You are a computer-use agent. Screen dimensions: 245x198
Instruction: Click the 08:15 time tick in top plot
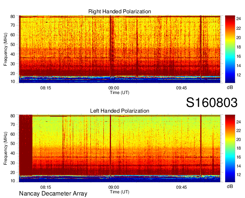pyautogui.click(x=46, y=88)
